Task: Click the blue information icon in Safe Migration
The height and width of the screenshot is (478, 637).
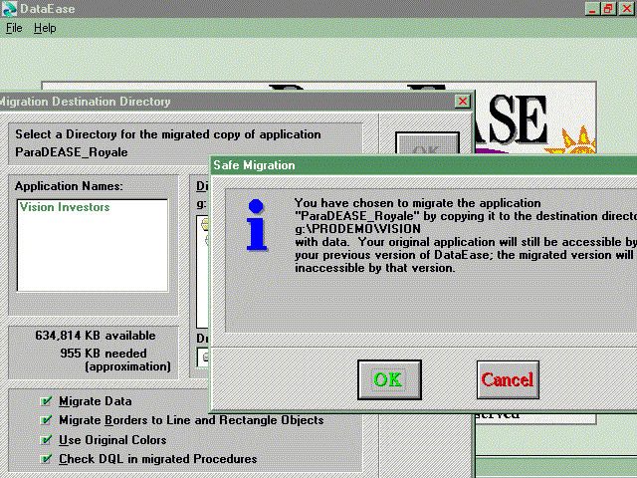Action: tap(256, 225)
